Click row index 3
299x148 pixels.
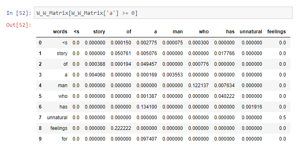pyautogui.click(x=40, y=75)
